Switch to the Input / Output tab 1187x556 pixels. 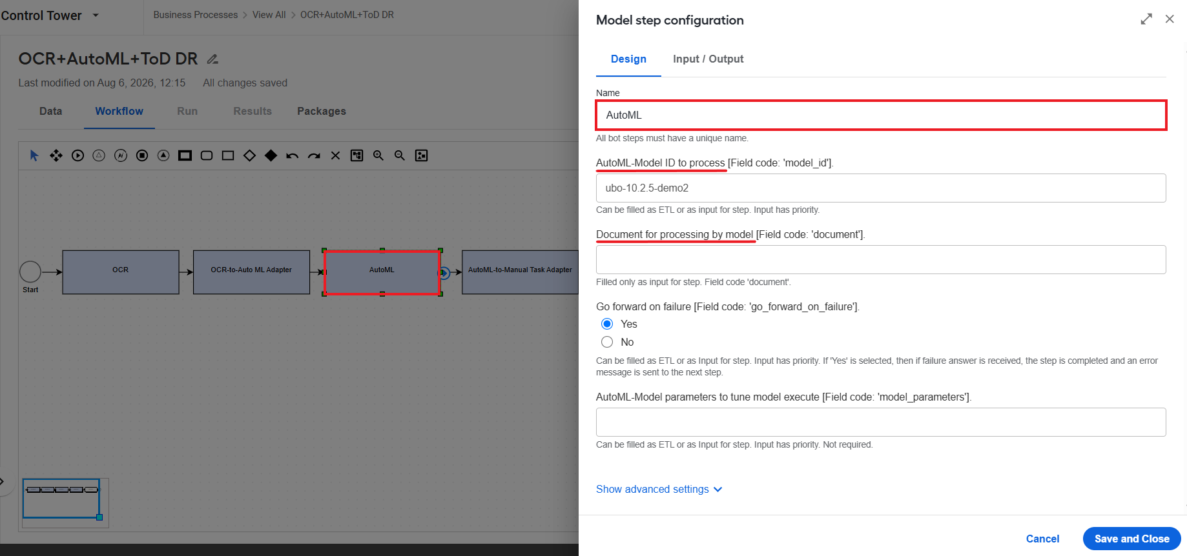pos(708,59)
